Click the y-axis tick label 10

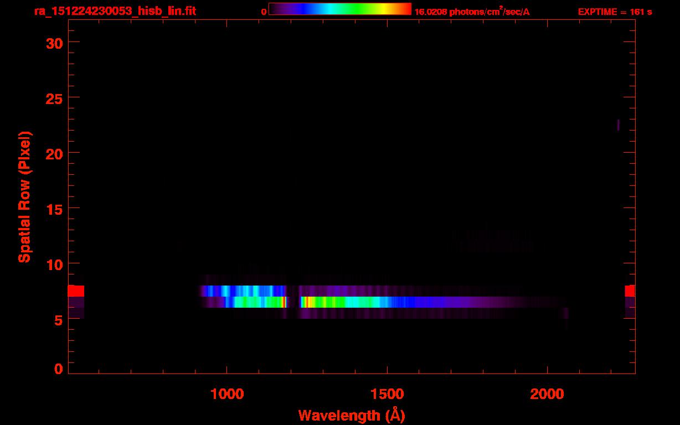(55, 264)
